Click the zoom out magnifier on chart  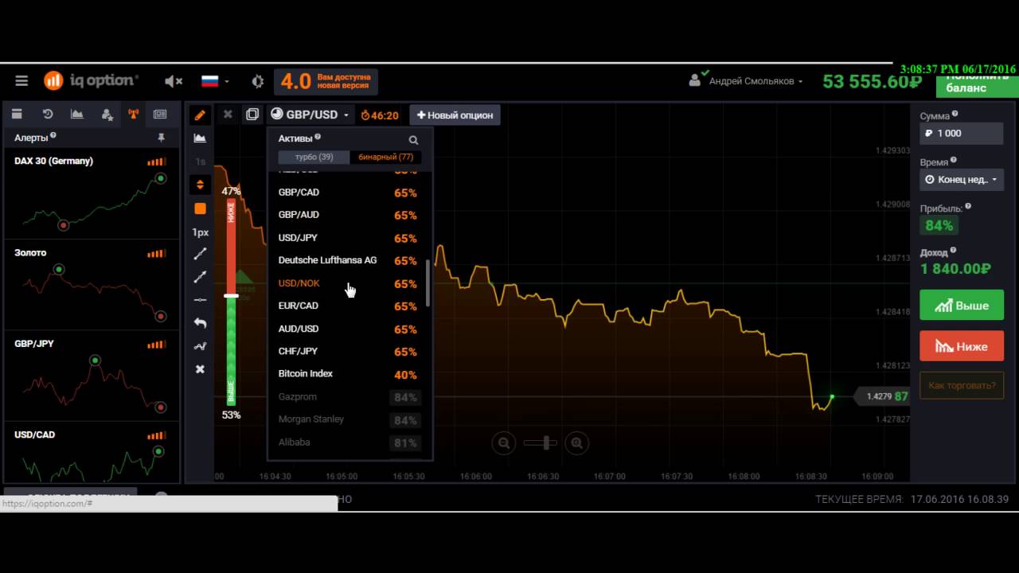coord(503,442)
